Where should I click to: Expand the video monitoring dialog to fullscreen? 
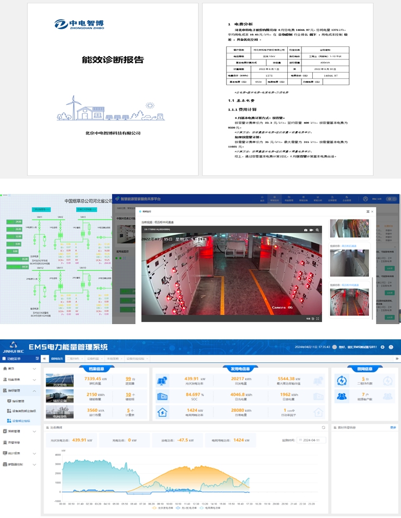[368, 211]
